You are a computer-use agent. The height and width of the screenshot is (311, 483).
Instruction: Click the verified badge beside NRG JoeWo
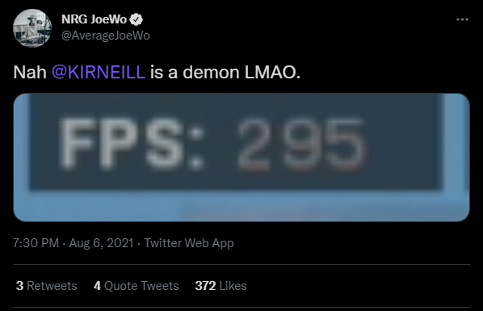[x=136, y=19]
